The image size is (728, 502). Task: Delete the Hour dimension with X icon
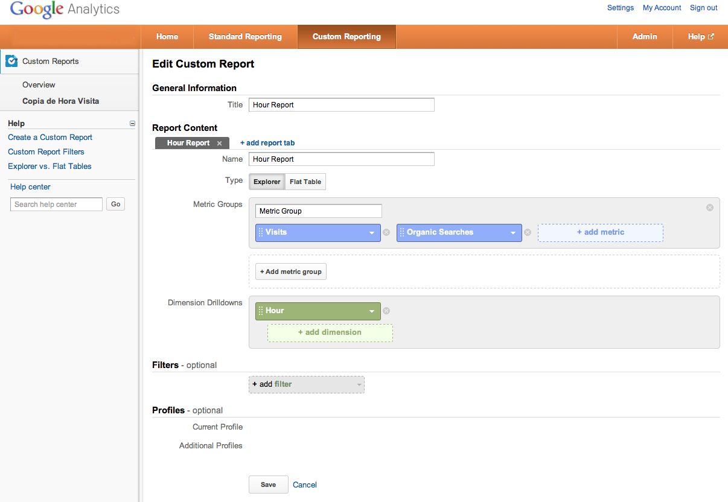[386, 311]
